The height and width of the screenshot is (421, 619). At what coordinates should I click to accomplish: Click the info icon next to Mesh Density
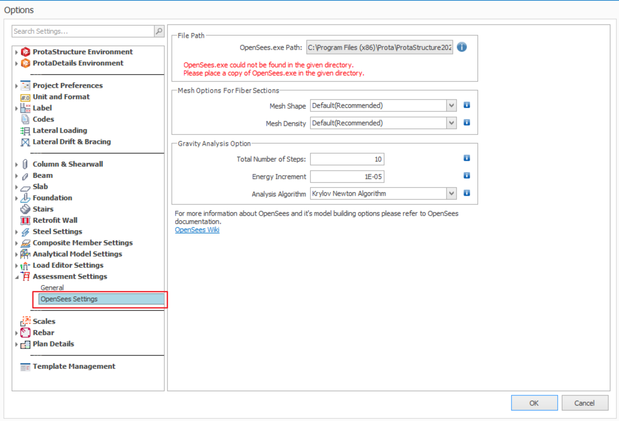[x=467, y=123]
